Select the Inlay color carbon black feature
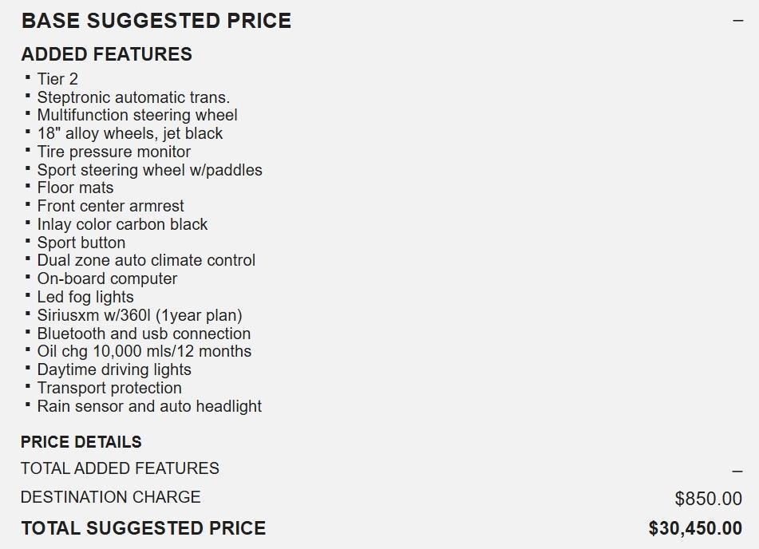Viewport: 759px width, 549px height. pos(122,224)
